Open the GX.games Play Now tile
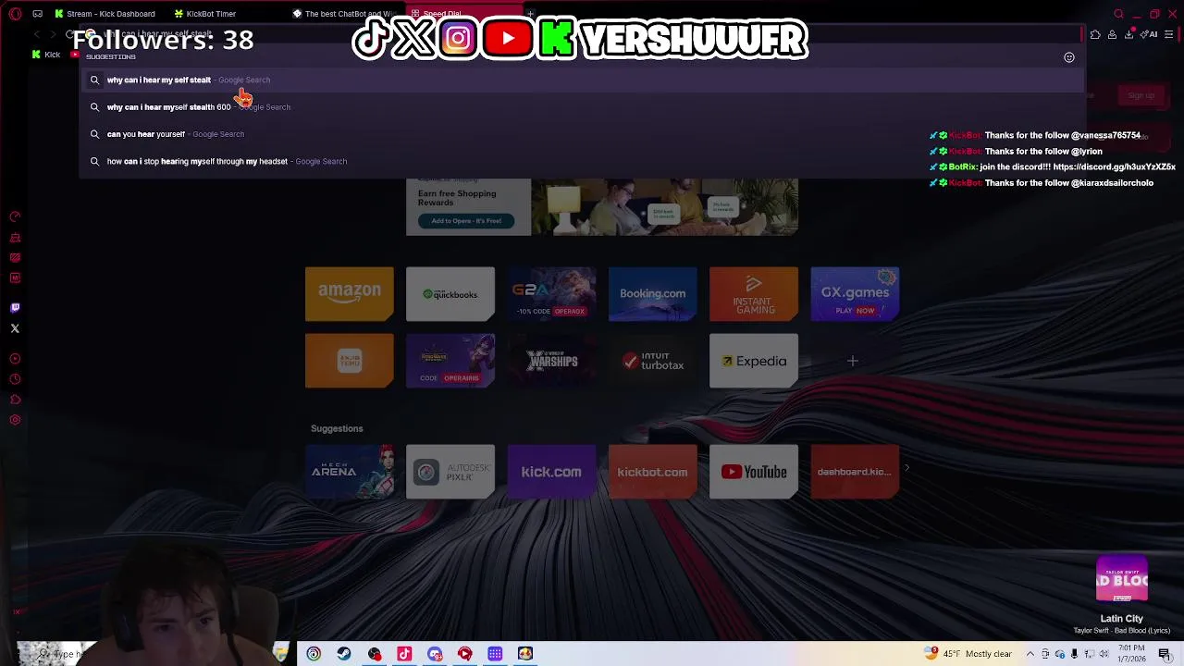The width and height of the screenshot is (1184, 666). tap(855, 294)
